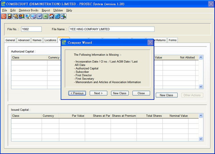The width and height of the screenshot is (215, 154).
Task: Click the computer monitors toolbar icon
Action: 33,16
